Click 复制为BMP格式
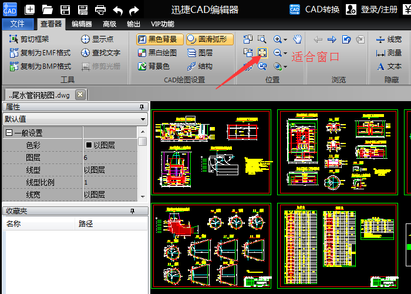411x294 pixels. (x=40, y=66)
